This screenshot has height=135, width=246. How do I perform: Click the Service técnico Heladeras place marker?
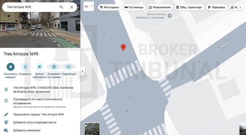[170, 16]
